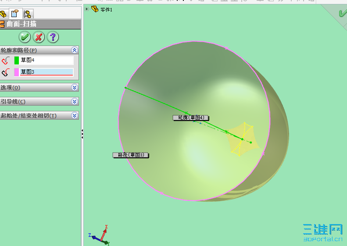Click the XYZ coordinate triad
Viewport: 347px width, 246px height.
(x=100, y=235)
